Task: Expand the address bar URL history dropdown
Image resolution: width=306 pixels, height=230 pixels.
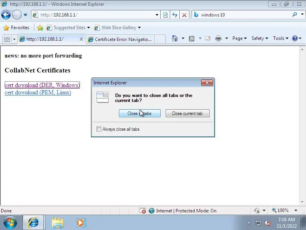Action: 157,15
